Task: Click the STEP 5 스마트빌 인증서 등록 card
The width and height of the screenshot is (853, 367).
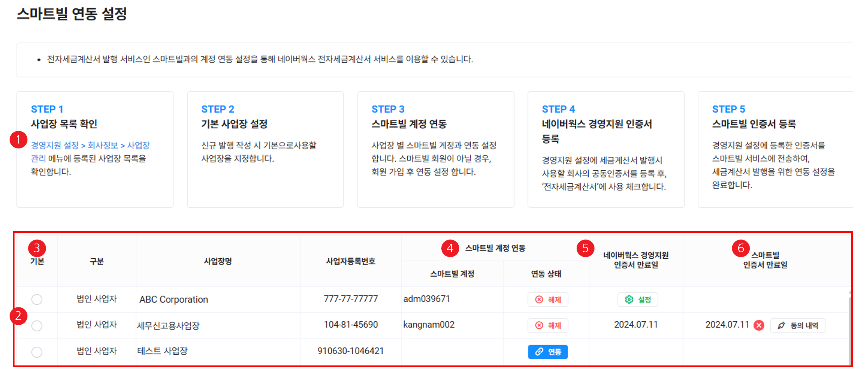Action: [x=775, y=150]
